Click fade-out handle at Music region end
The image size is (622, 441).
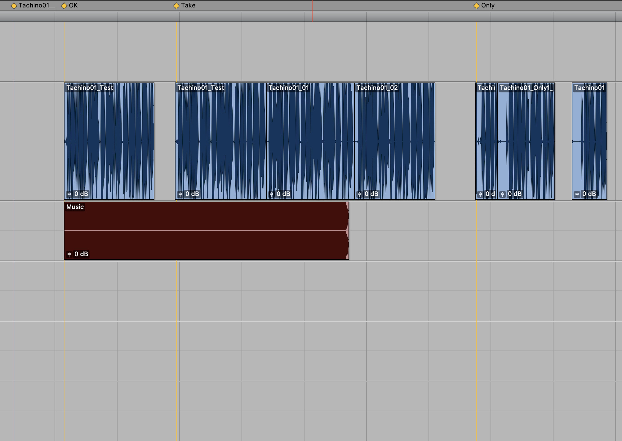click(x=347, y=231)
